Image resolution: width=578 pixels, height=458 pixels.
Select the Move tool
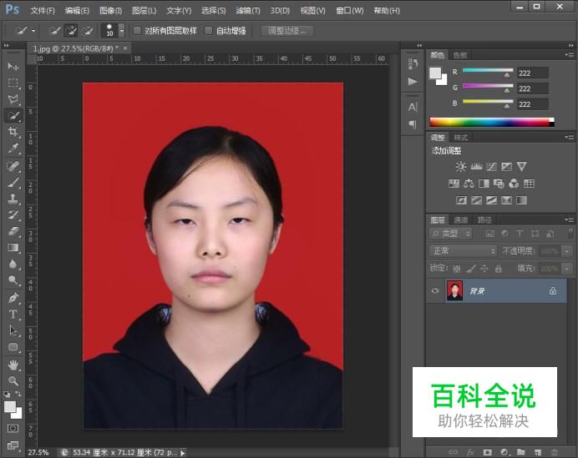[13, 66]
